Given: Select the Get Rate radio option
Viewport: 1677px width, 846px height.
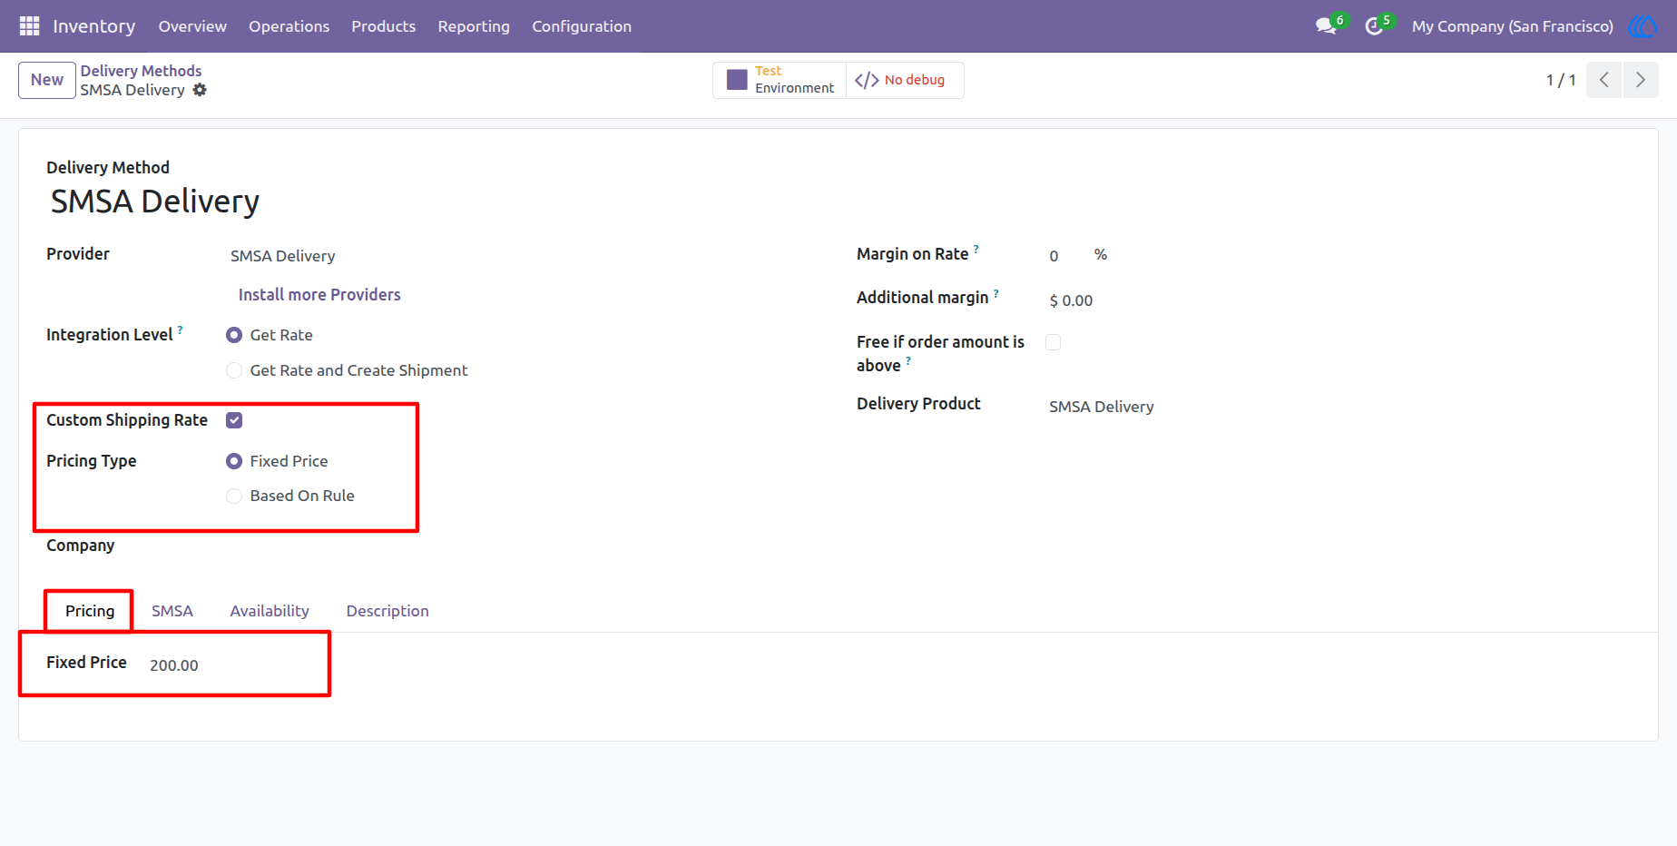Looking at the screenshot, I should (234, 335).
